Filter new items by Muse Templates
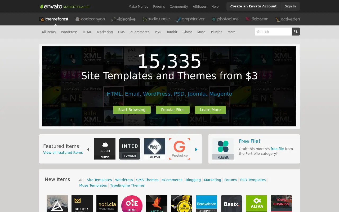339x212 pixels. coord(93,185)
